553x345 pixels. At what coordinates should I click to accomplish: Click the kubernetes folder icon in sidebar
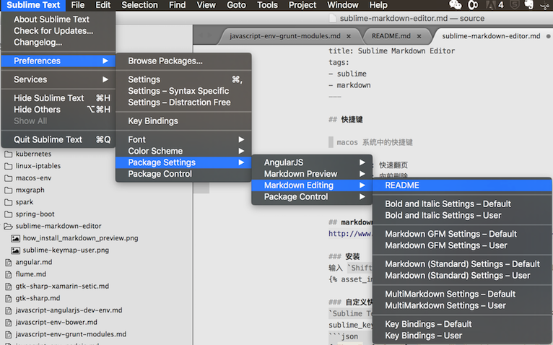click(x=9, y=154)
